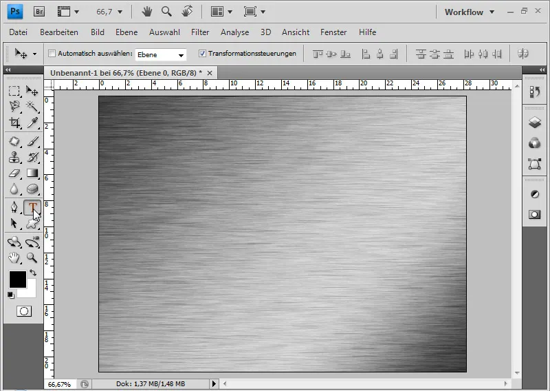Select the Crop tool

[14, 123]
